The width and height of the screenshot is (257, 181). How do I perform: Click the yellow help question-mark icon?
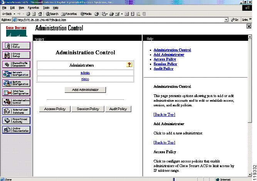coord(129,65)
